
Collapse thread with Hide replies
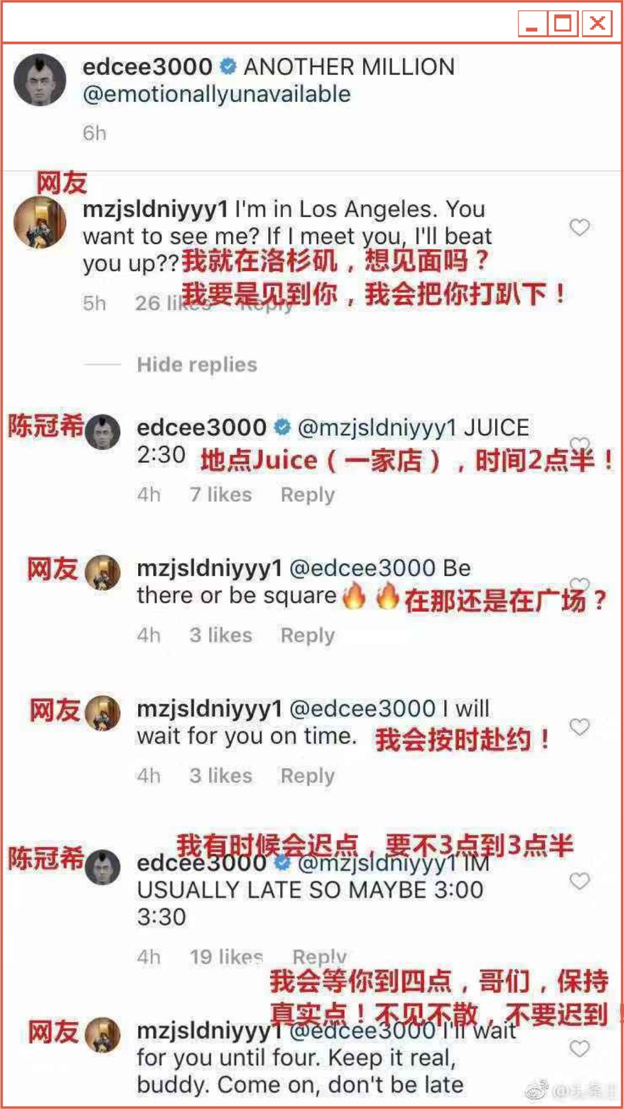197,365
